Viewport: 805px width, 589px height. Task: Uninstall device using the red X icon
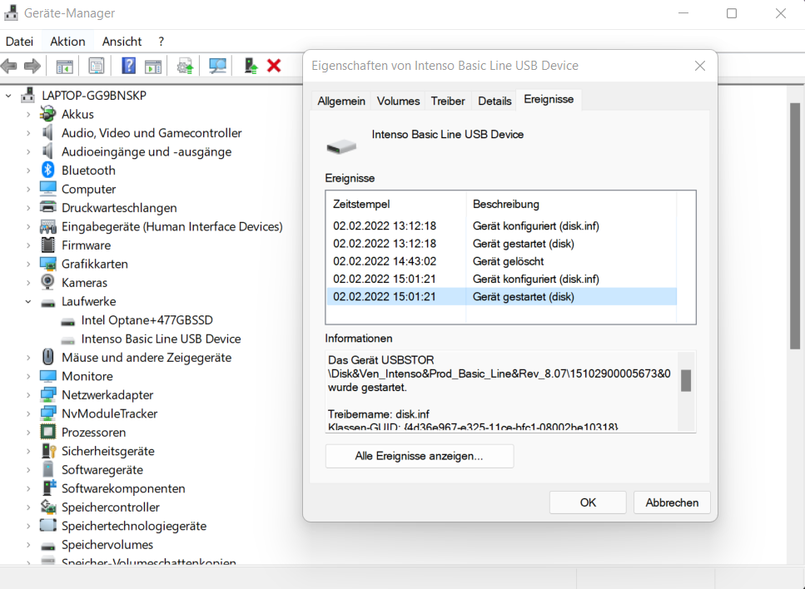click(x=274, y=66)
